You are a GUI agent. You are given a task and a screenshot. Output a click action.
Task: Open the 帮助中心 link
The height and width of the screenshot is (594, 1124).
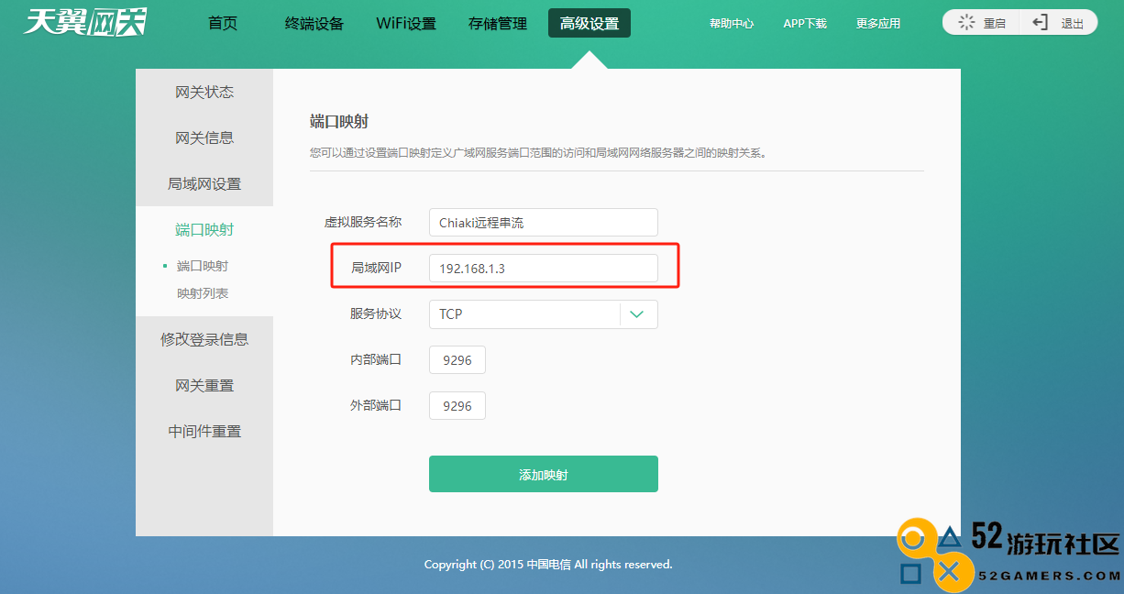(x=732, y=24)
